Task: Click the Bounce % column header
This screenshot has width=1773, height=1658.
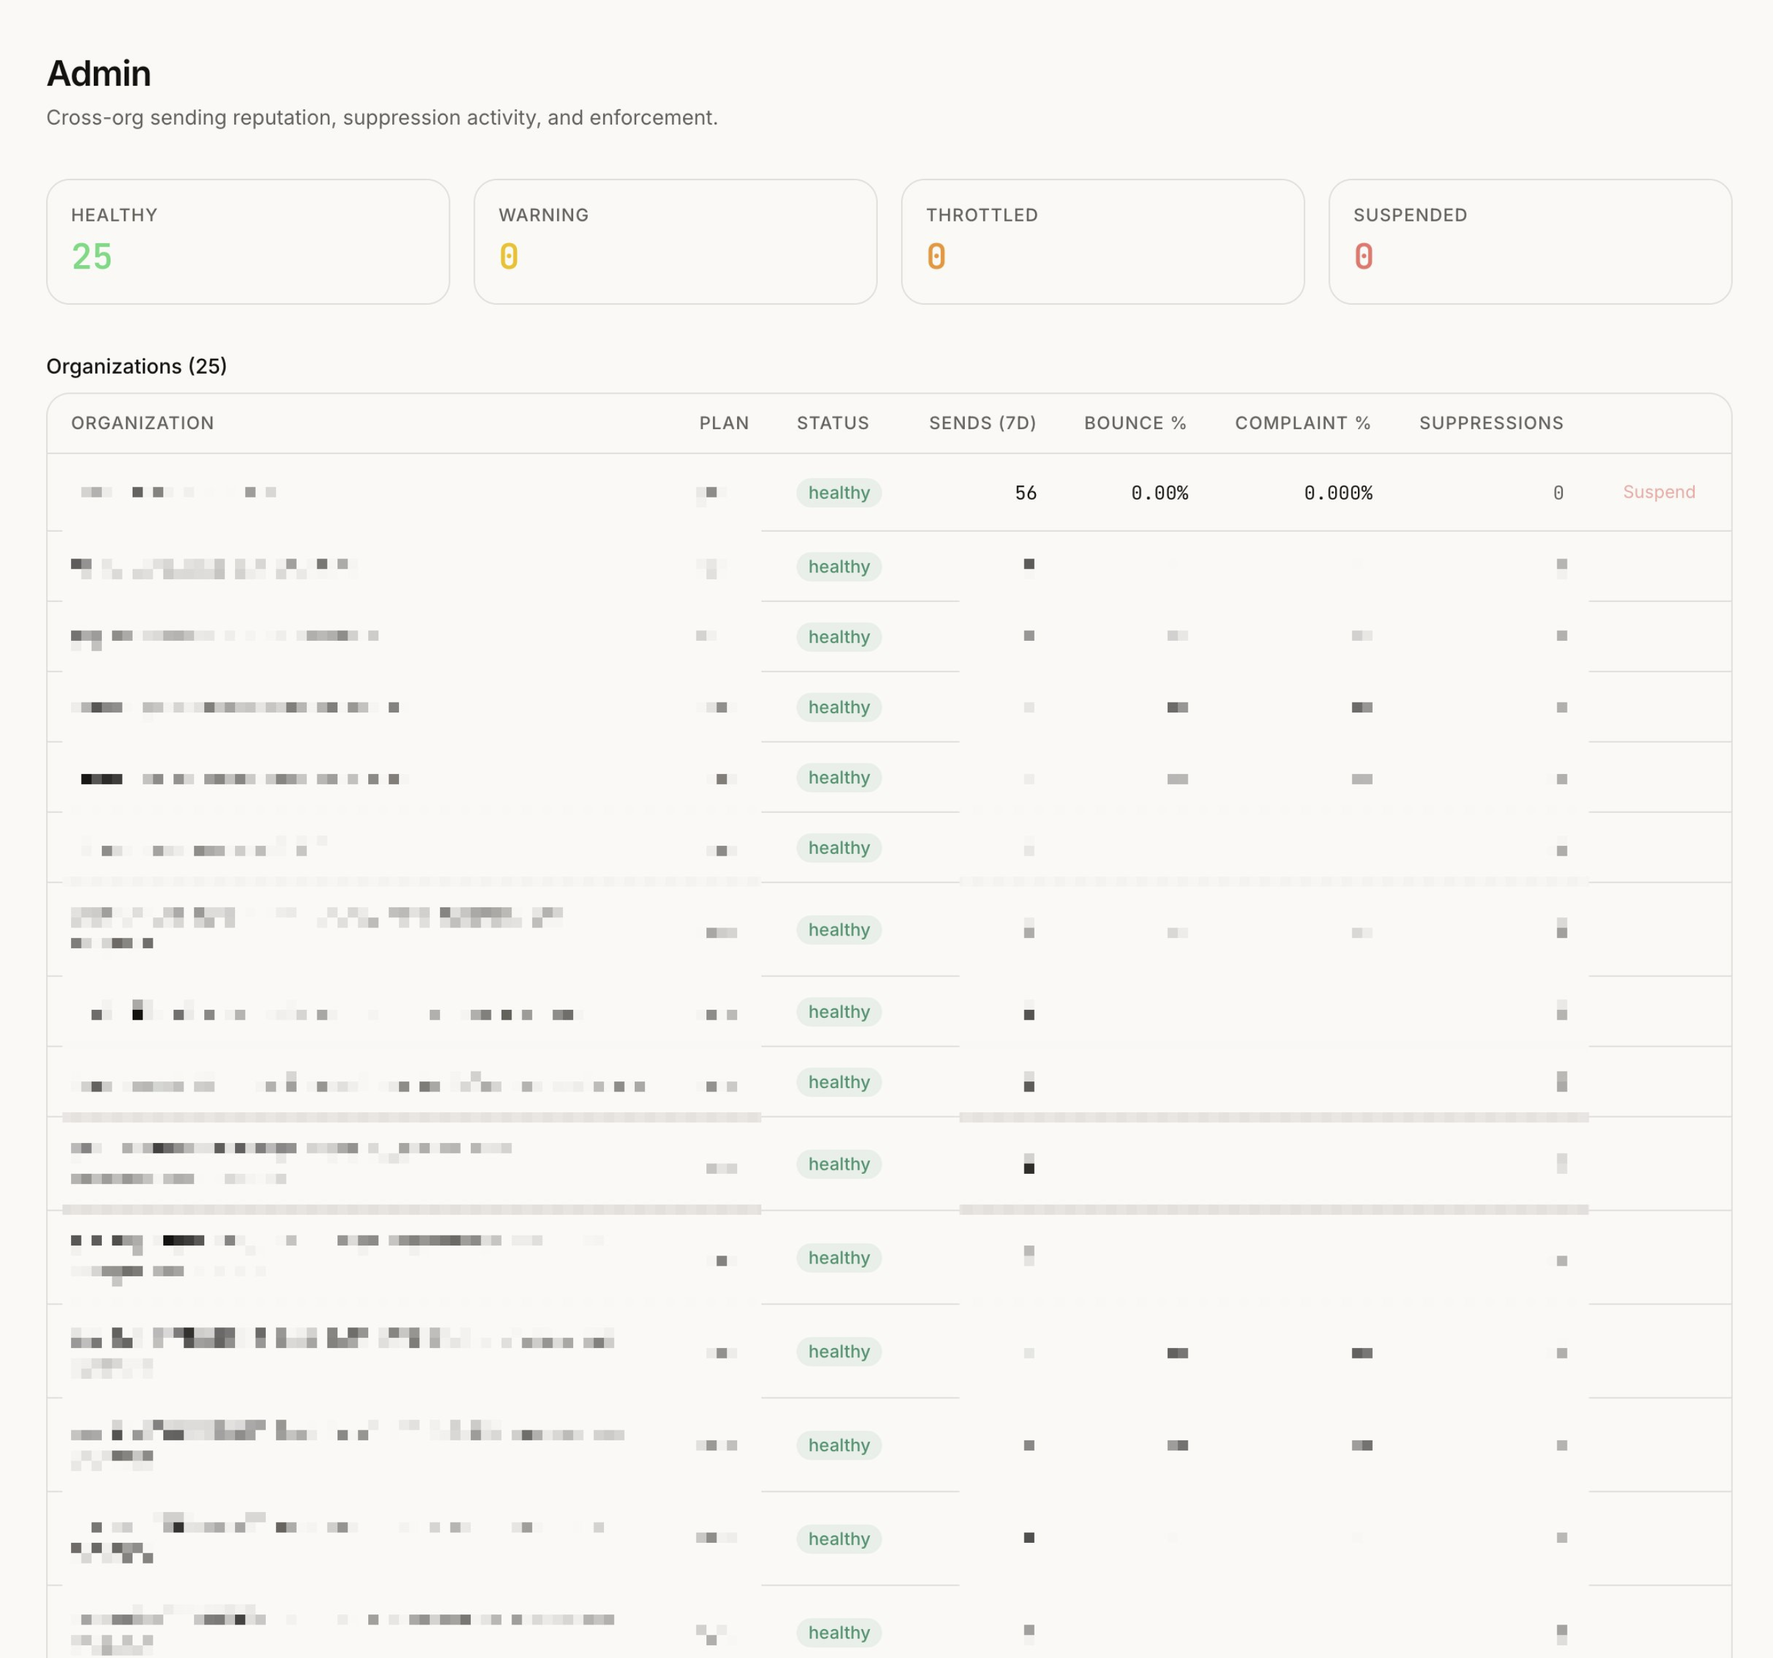Action: (1134, 423)
